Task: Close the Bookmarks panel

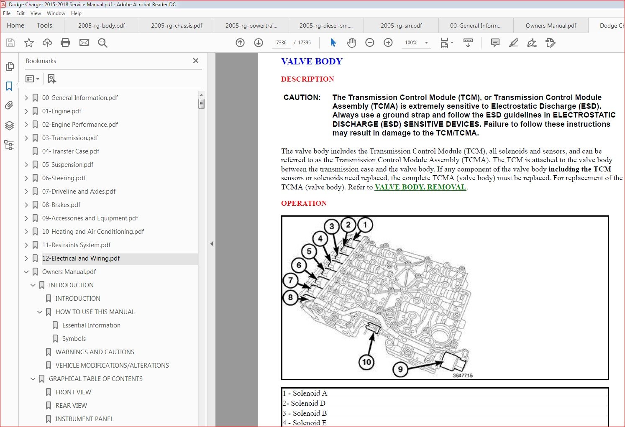Action: (196, 61)
